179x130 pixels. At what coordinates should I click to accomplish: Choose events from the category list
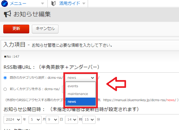(81, 86)
